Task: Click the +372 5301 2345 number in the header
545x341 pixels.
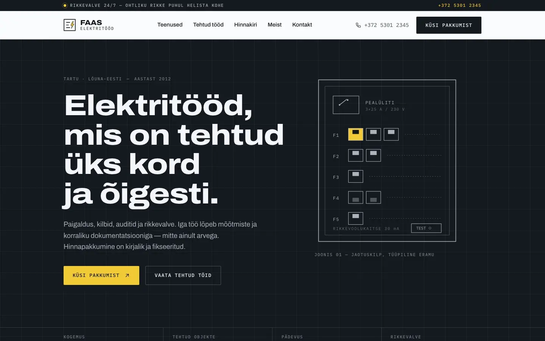Action: [386, 25]
